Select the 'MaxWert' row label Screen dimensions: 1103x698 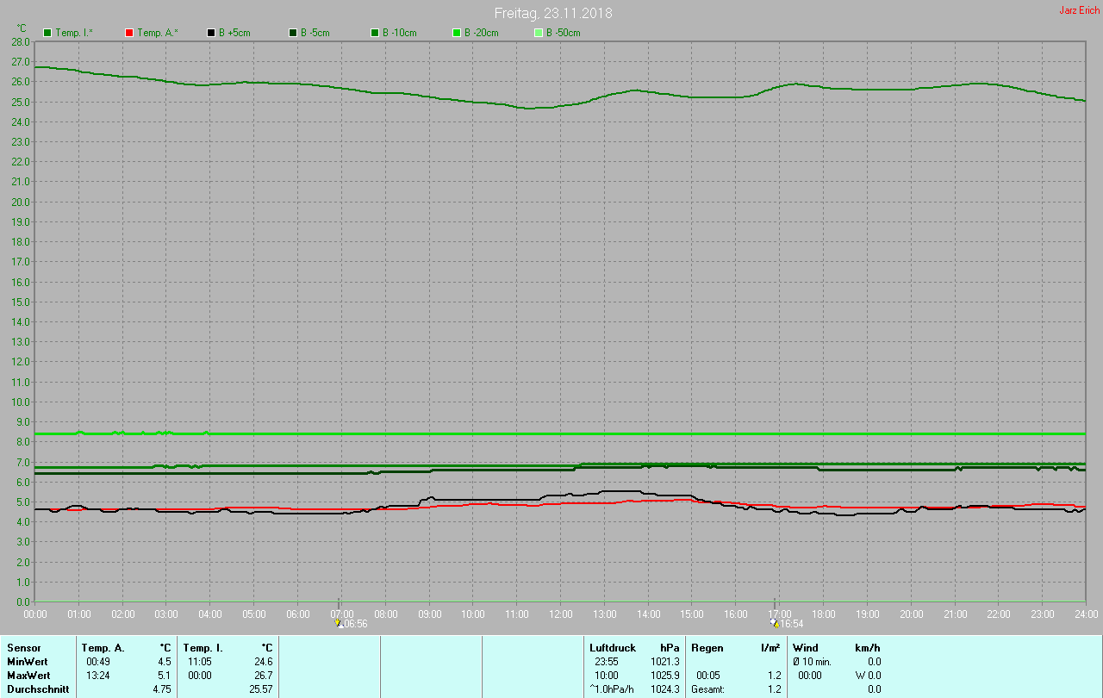[28, 676]
